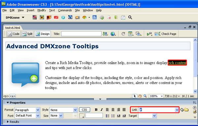
Task: Open the Insert menu
Action: pos(30,10)
